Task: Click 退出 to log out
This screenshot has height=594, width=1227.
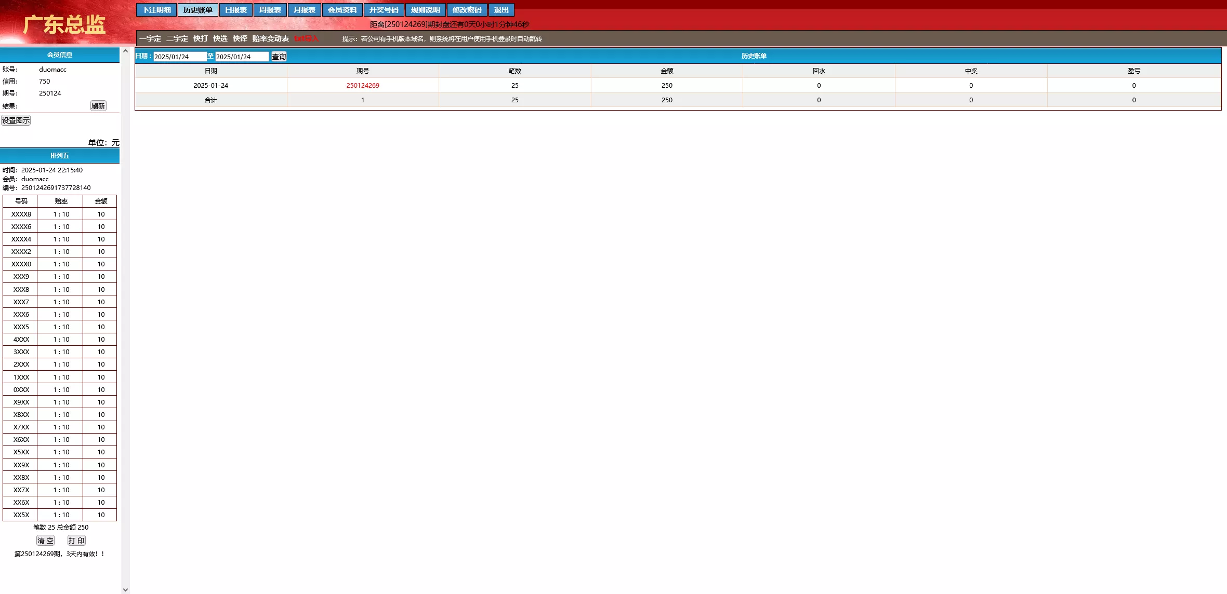Action: [501, 10]
